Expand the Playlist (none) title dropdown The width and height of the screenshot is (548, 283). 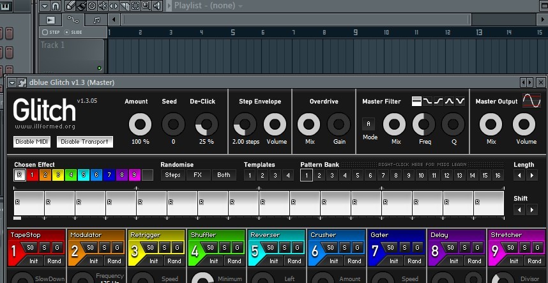coord(240,6)
